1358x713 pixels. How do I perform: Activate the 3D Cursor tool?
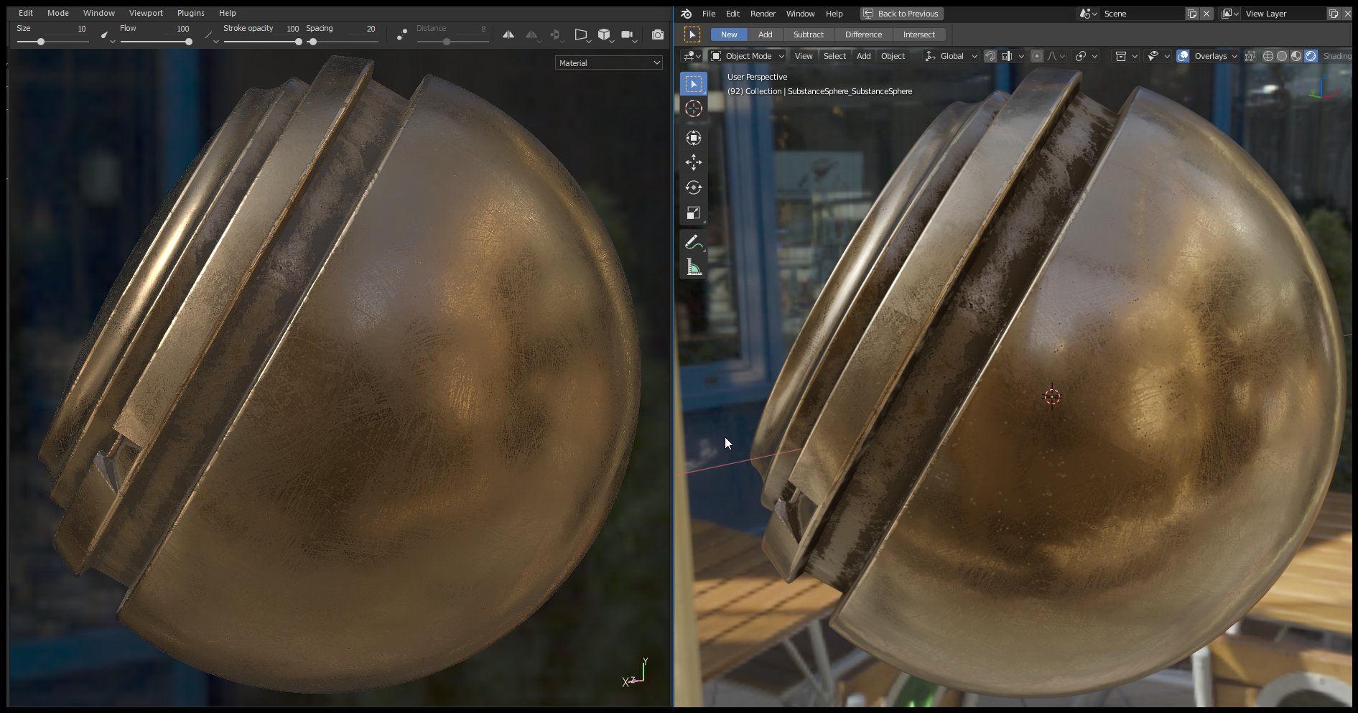click(693, 108)
